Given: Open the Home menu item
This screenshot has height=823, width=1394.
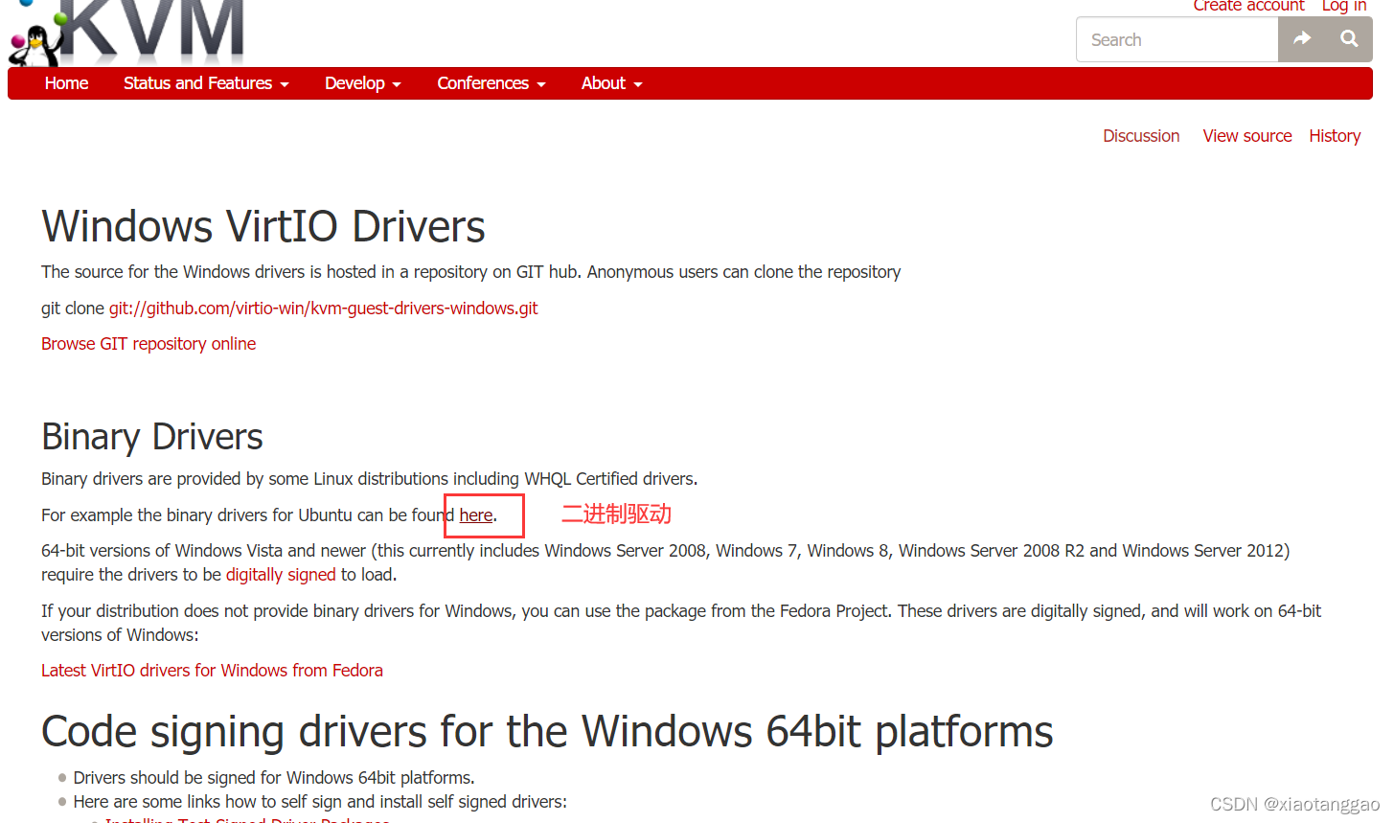Looking at the screenshot, I should click(x=66, y=83).
